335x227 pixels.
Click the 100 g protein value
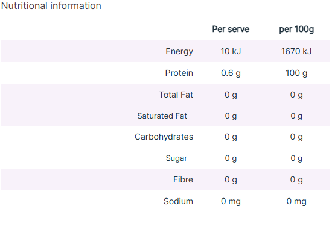[x=296, y=73]
